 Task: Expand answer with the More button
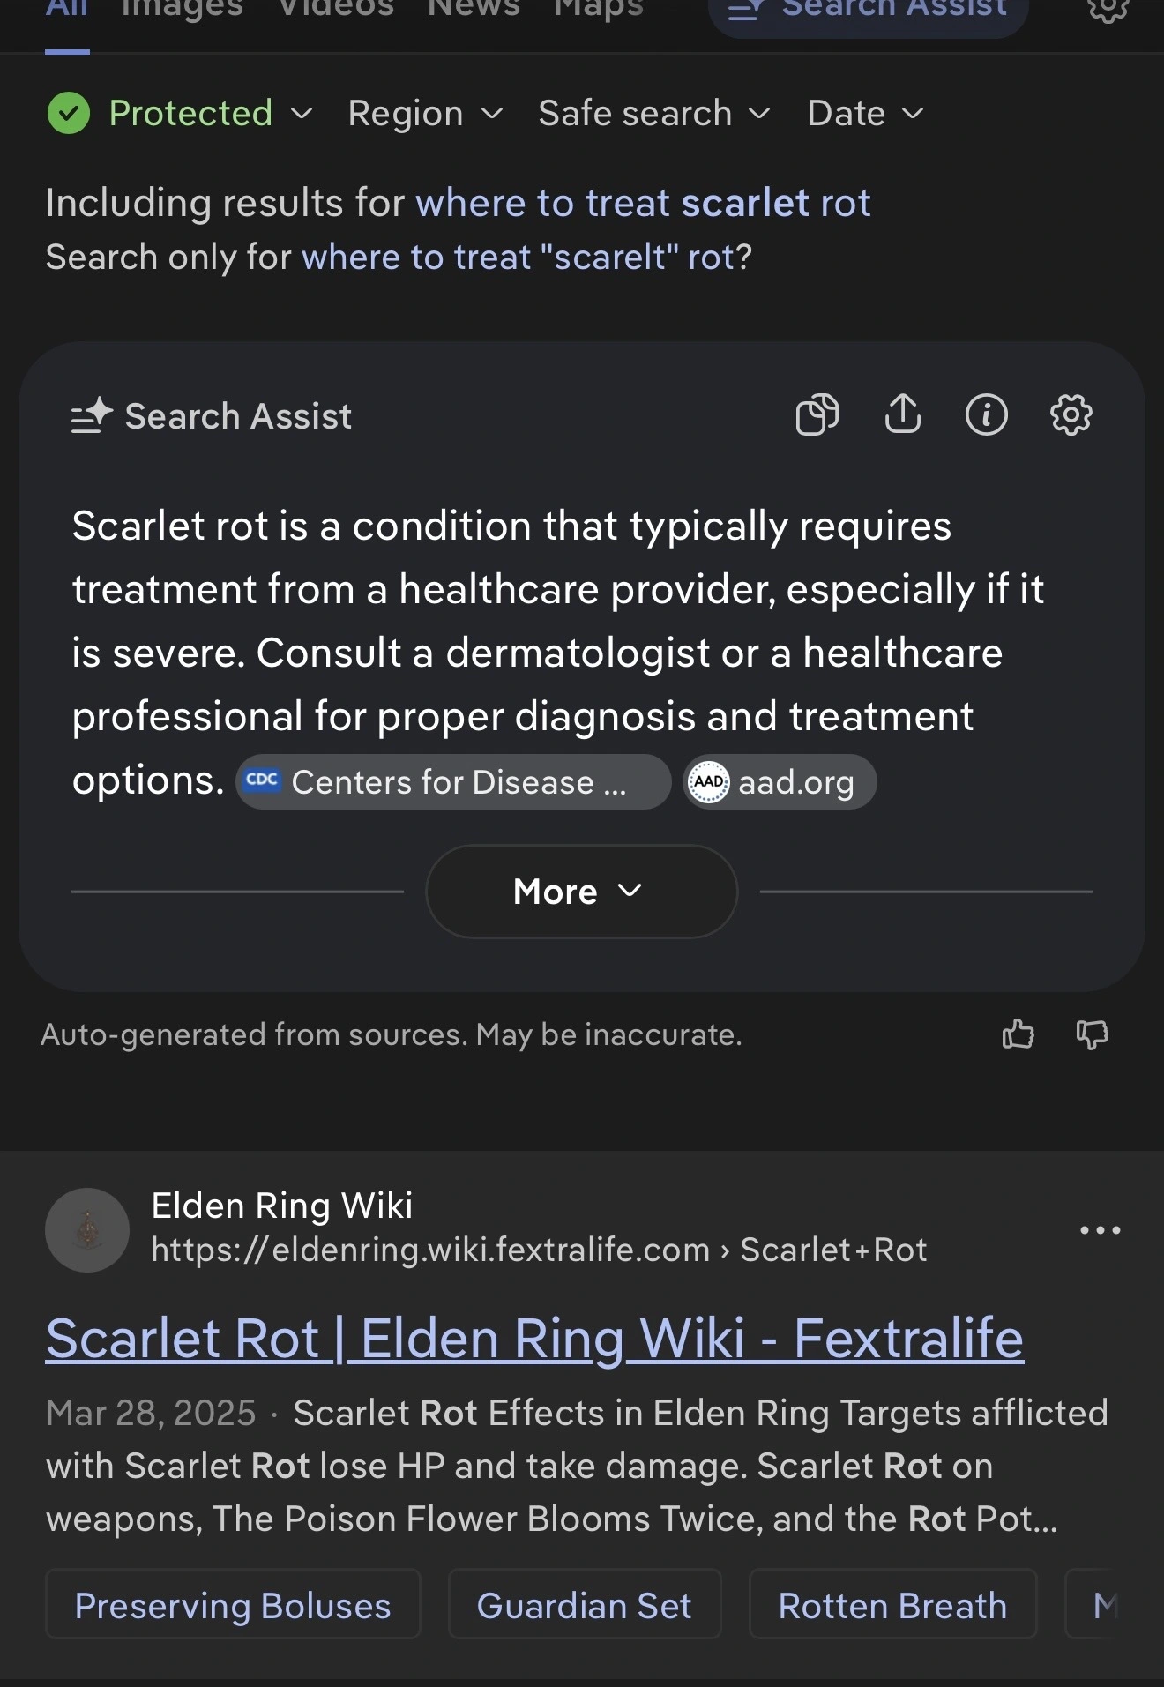coord(581,892)
